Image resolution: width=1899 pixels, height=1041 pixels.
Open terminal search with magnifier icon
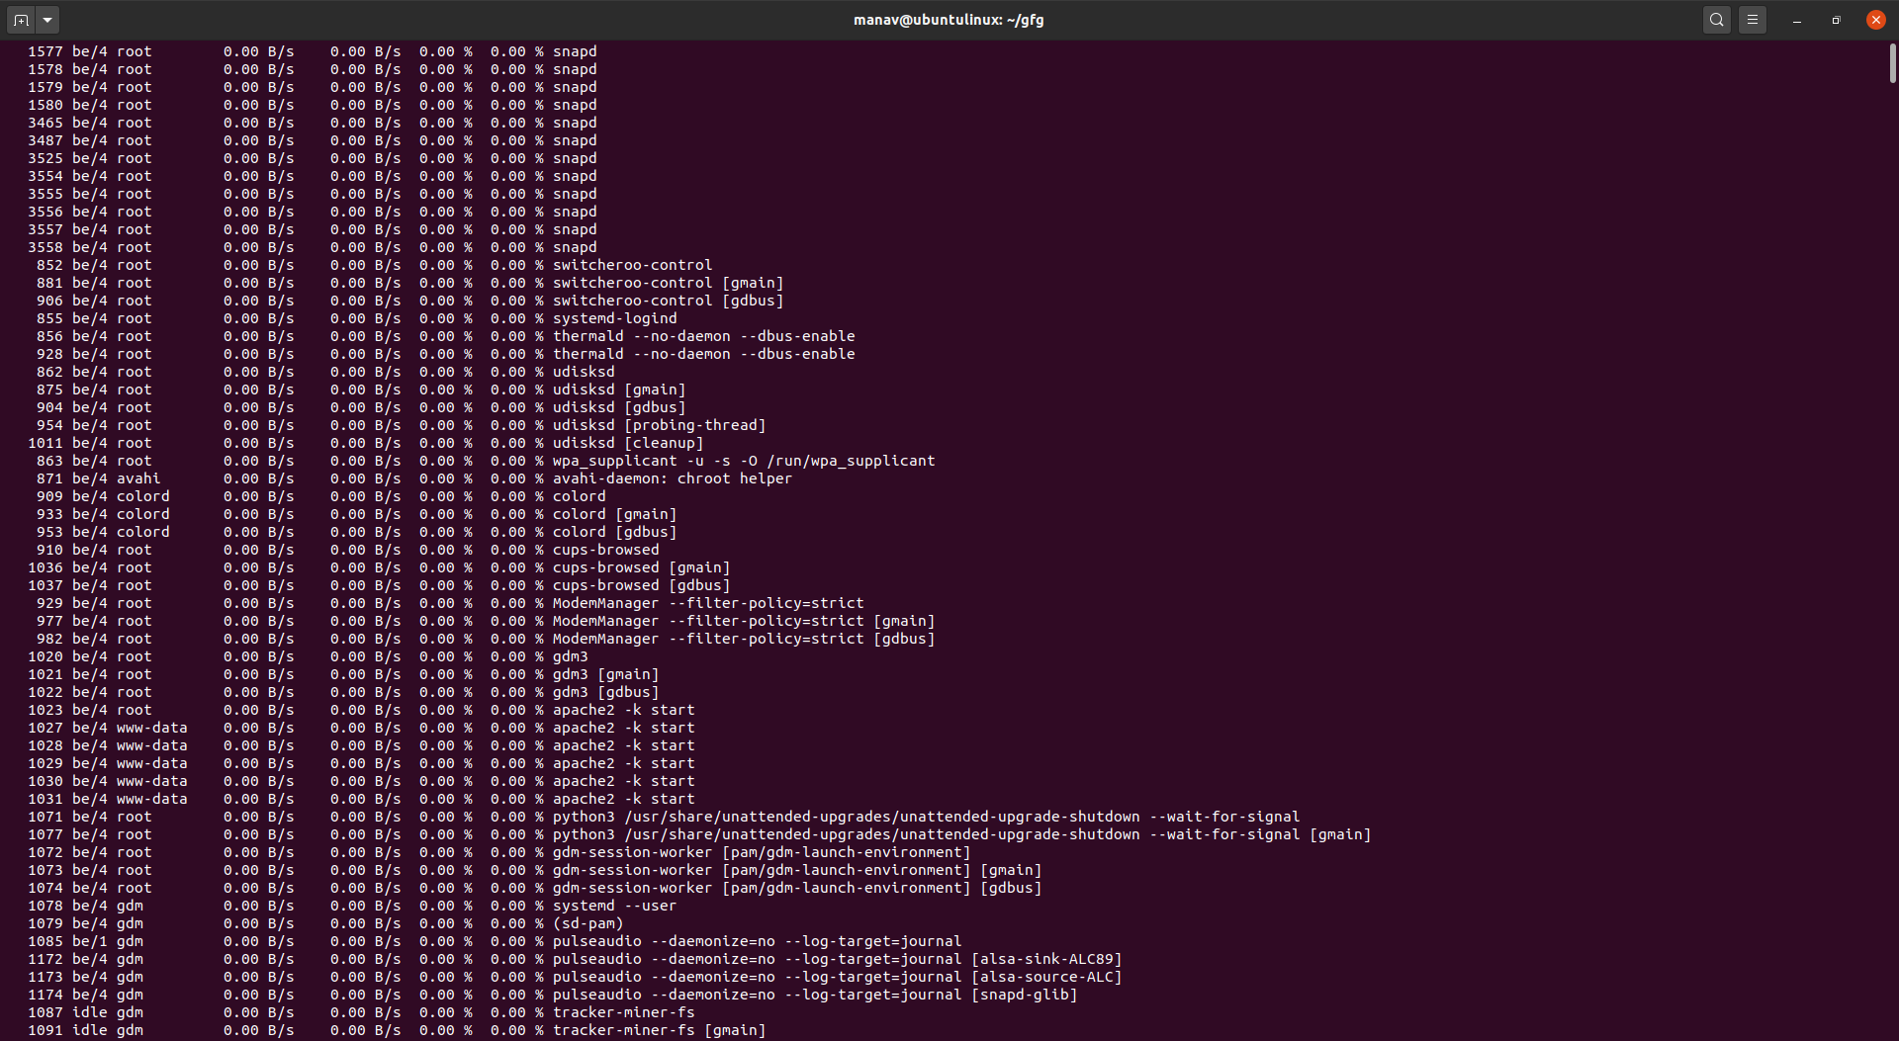(x=1717, y=20)
